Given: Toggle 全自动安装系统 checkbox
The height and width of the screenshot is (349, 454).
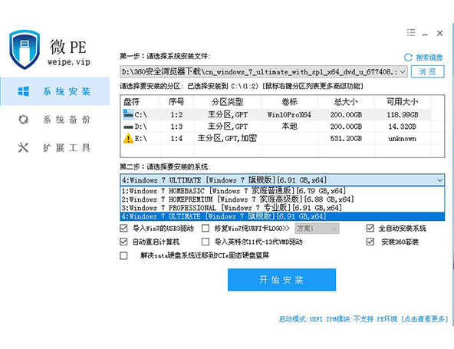Looking at the screenshot, I should [370, 229].
